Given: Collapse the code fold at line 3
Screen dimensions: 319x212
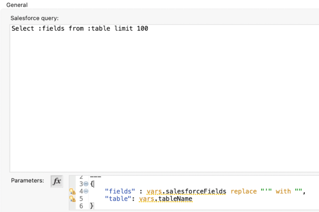Looking at the screenshot, I should [x=86, y=184].
